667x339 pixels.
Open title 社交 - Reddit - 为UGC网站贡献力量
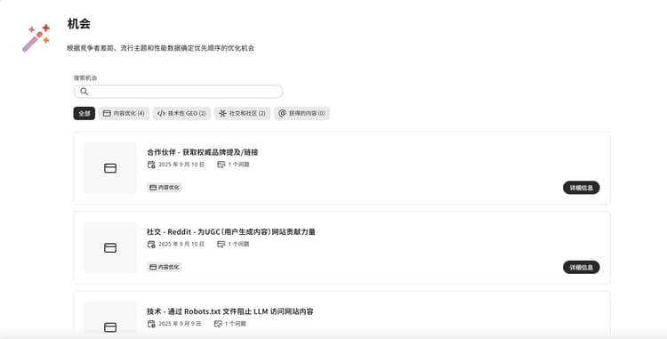[231, 231]
